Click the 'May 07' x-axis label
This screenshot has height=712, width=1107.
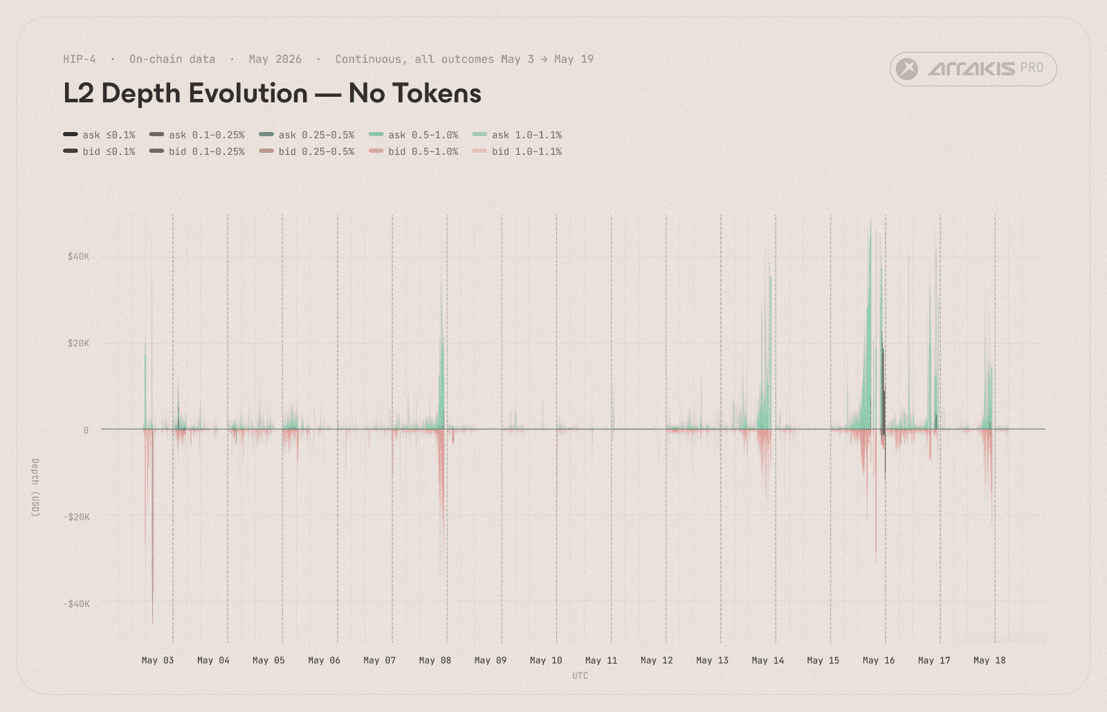(x=380, y=660)
